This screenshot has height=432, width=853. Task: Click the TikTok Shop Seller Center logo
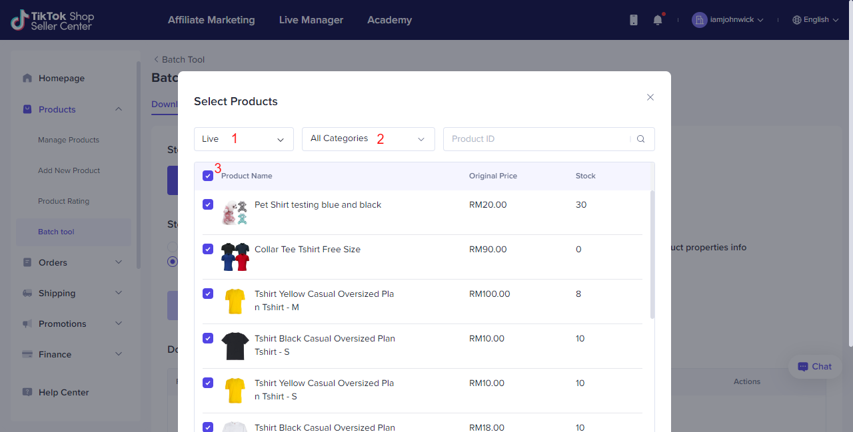pos(52,20)
